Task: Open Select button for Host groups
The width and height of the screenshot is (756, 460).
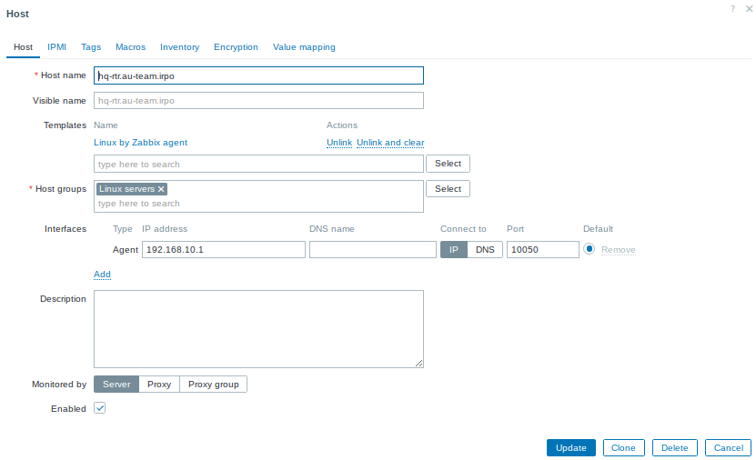Action: [x=448, y=189]
